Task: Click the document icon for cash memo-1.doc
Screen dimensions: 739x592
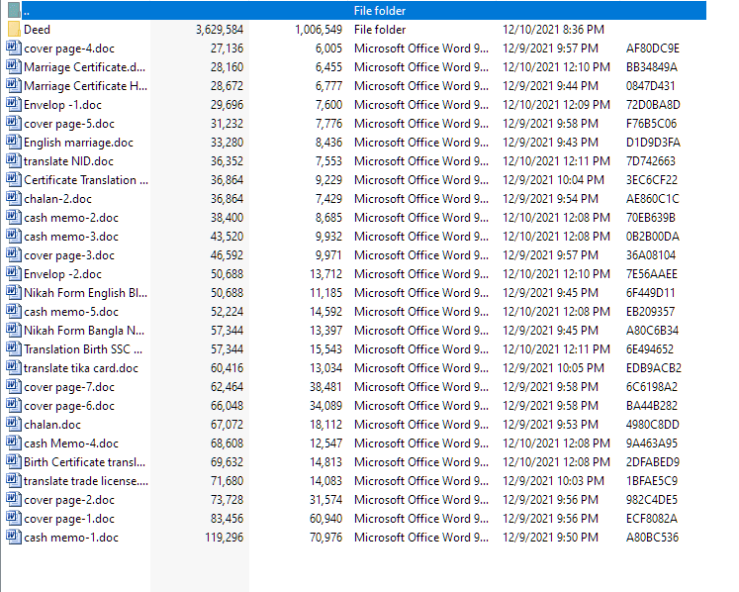Action: point(14,538)
